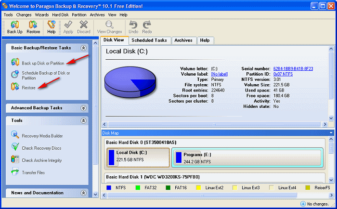Open the Help menu in menu bar
The width and height of the screenshot is (337, 209).
123,15
